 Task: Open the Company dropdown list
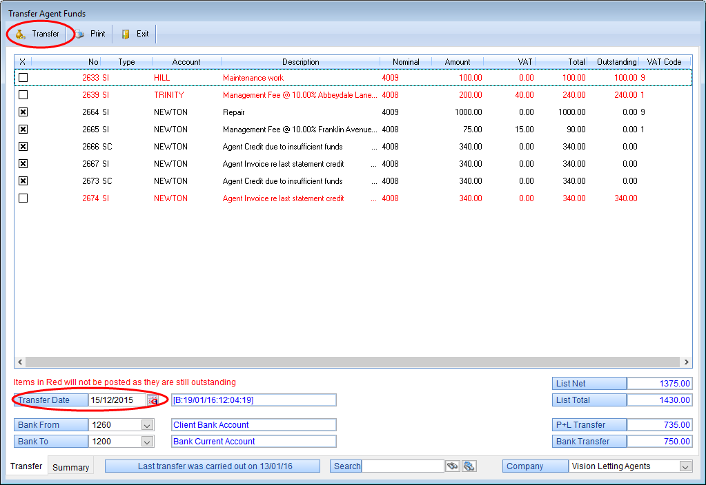685,466
